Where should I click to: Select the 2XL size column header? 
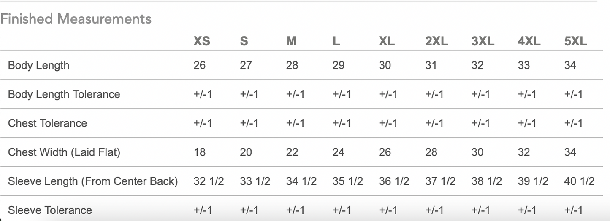click(x=436, y=41)
